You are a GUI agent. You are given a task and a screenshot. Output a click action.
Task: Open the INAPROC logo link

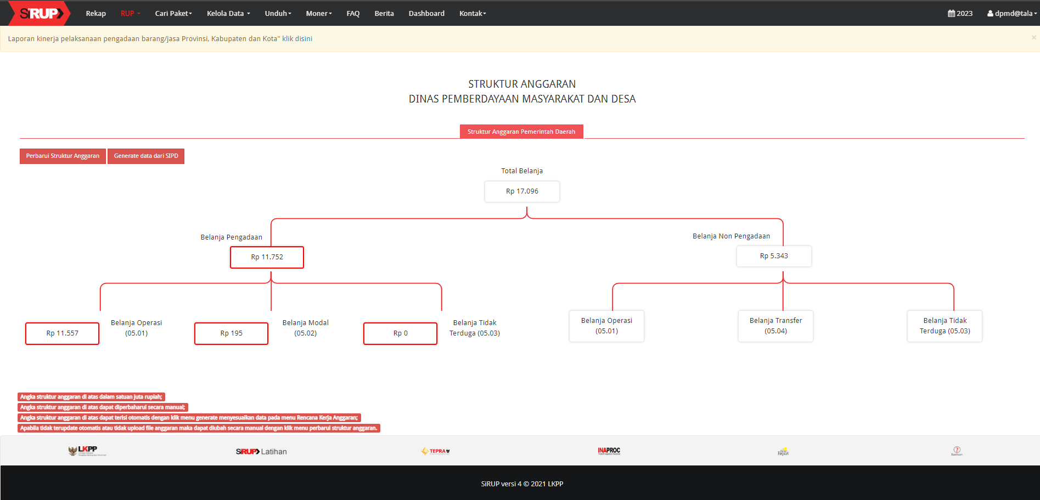click(609, 451)
